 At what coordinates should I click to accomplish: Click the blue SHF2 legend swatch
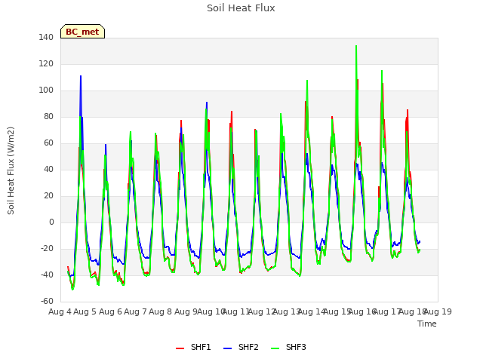(x=227, y=348)
